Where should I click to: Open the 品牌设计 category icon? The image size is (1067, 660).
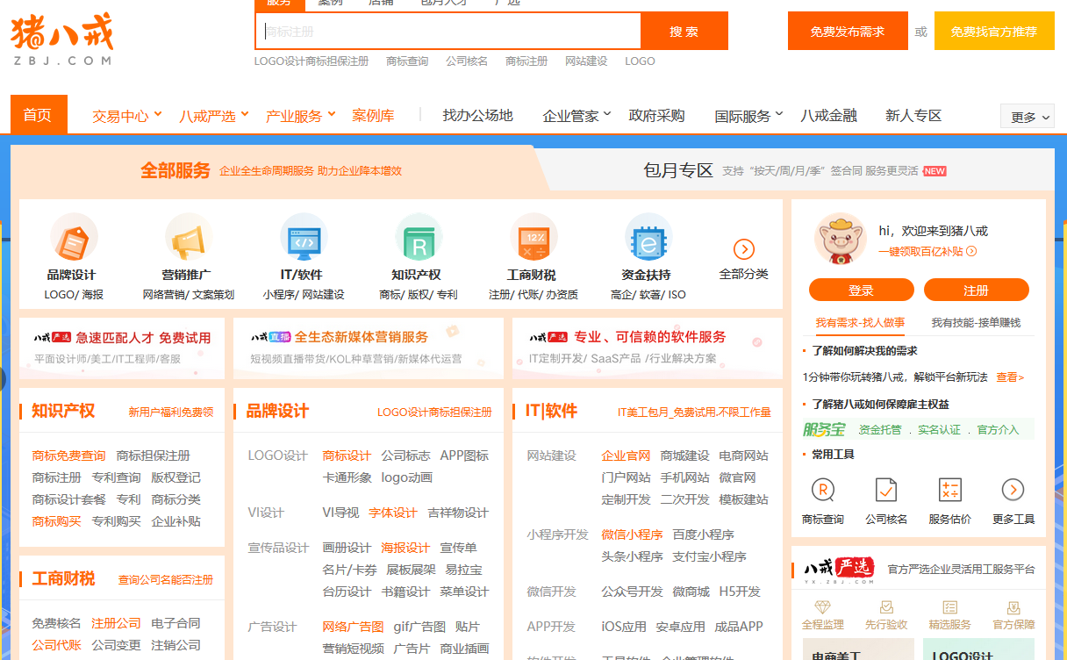point(73,237)
